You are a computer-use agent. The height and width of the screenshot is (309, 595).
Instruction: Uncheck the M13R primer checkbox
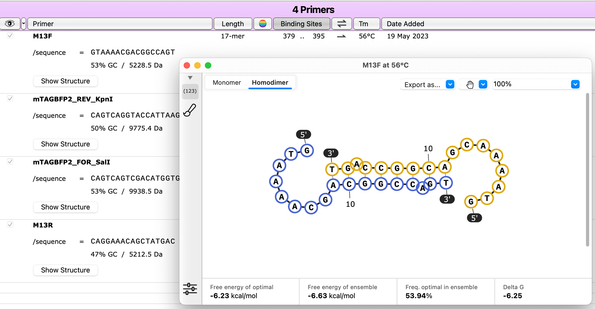(x=10, y=225)
